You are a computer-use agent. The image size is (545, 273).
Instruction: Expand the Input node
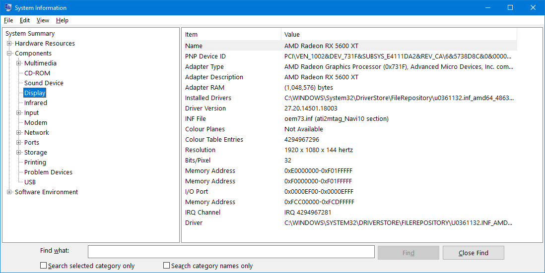click(x=19, y=113)
